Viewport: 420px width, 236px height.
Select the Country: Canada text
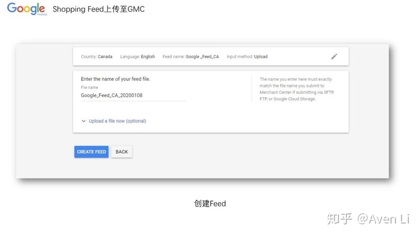(96, 57)
